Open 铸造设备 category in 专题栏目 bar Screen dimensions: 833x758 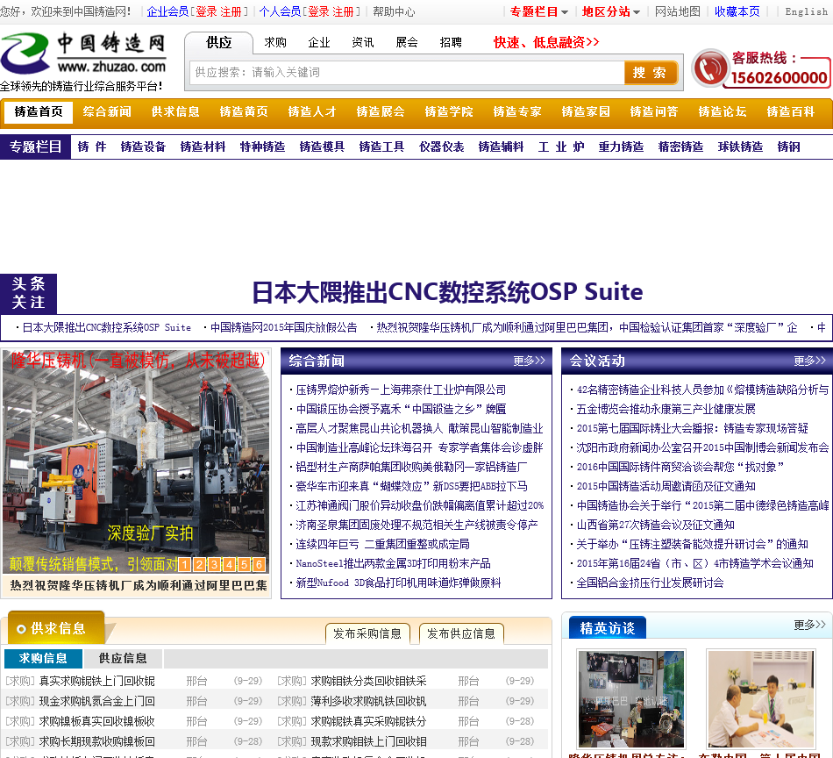(x=144, y=147)
